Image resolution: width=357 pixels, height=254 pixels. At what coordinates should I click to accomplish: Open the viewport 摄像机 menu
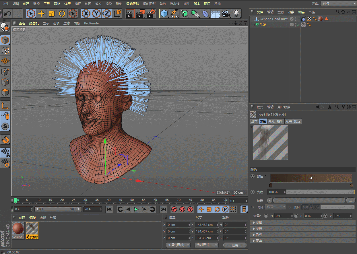34,23
